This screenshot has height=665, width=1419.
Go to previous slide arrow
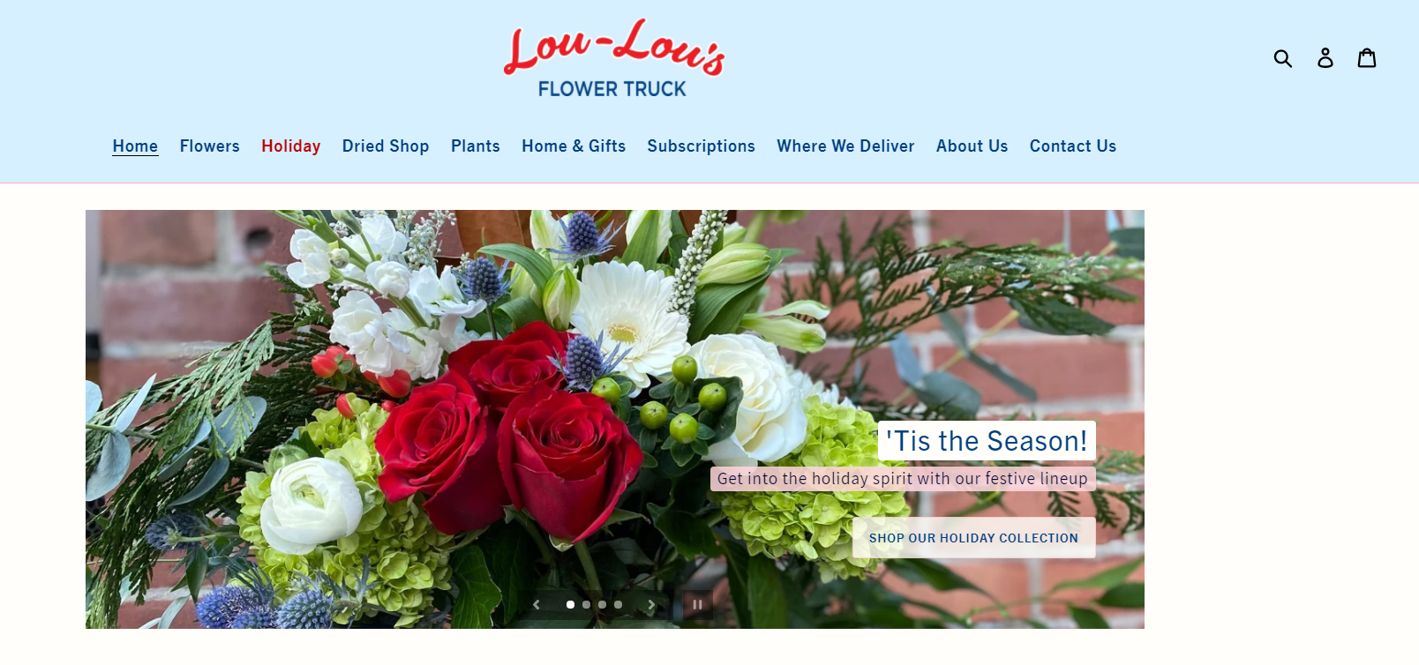(537, 605)
